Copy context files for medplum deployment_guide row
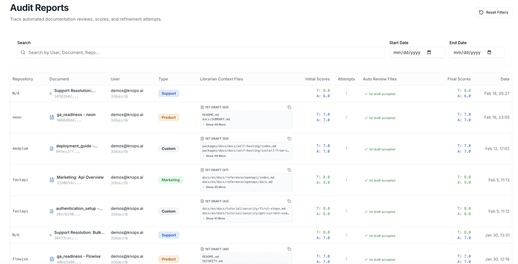 tap(289, 139)
